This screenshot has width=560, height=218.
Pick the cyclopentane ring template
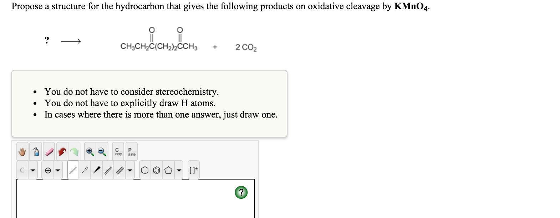pyautogui.click(x=168, y=169)
